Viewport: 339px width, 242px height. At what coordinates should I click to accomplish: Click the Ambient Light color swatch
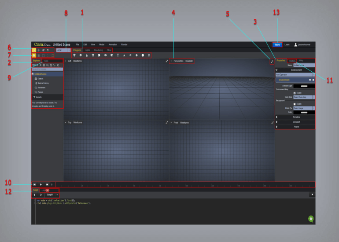coord(304,86)
